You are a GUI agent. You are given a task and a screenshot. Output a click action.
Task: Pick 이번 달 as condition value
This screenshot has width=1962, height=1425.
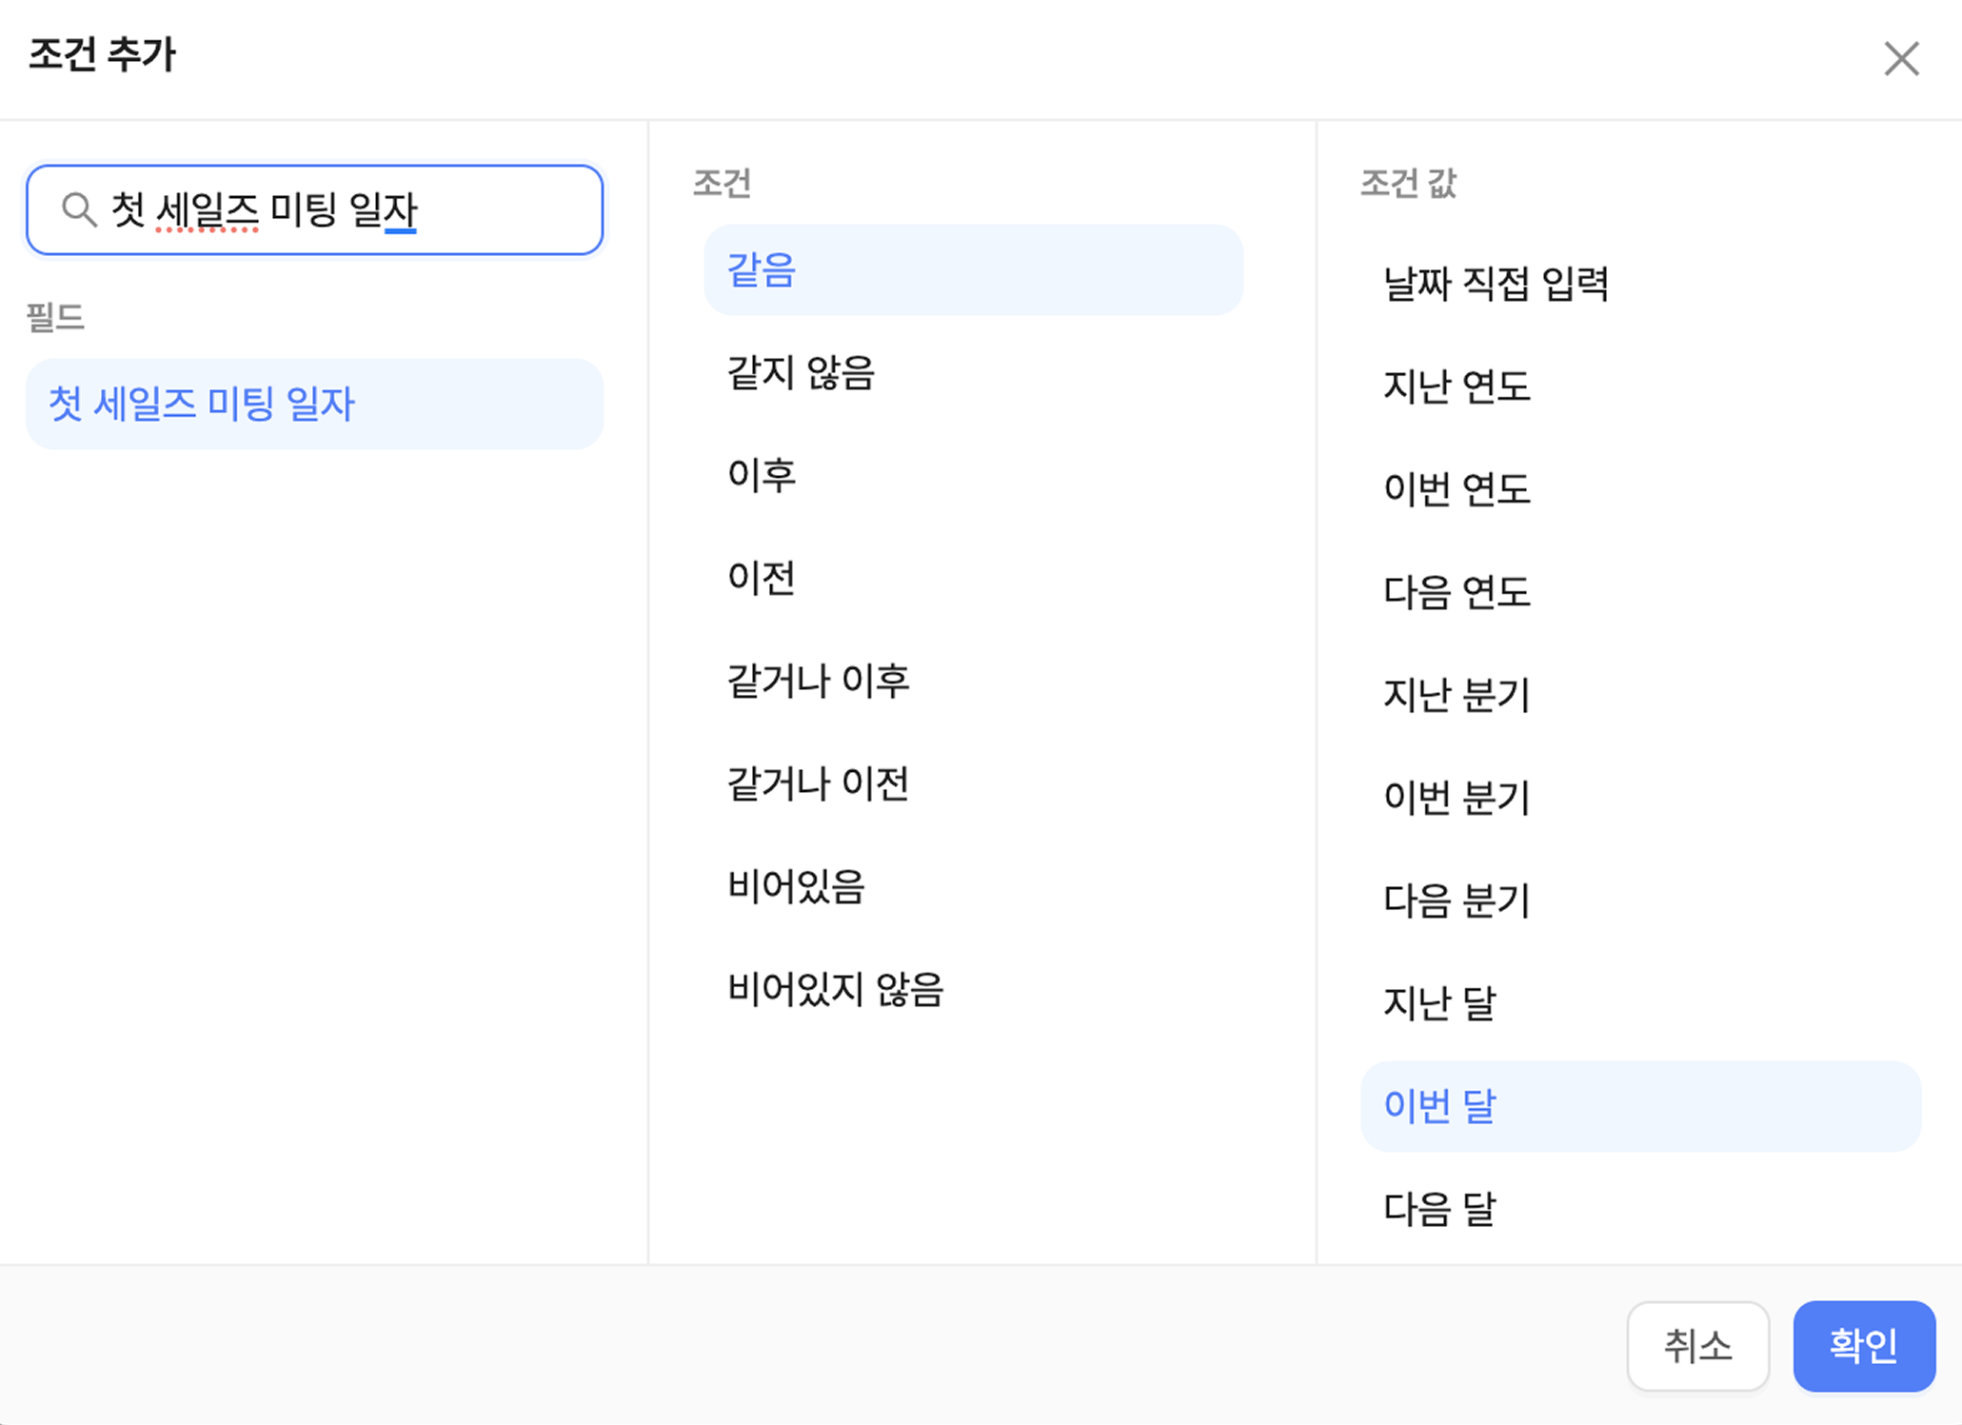point(1639,1106)
